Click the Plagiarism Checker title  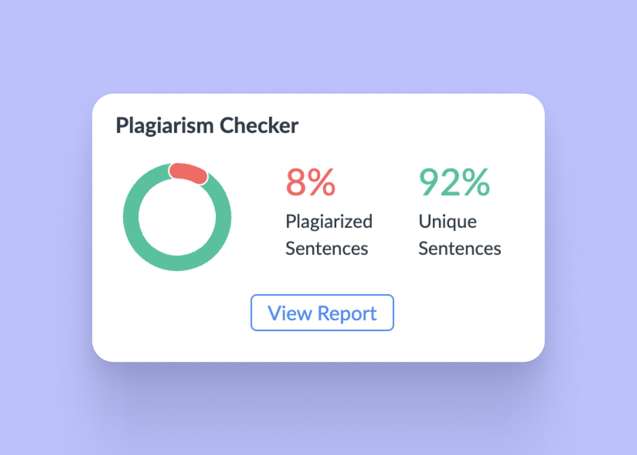coord(208,125)
